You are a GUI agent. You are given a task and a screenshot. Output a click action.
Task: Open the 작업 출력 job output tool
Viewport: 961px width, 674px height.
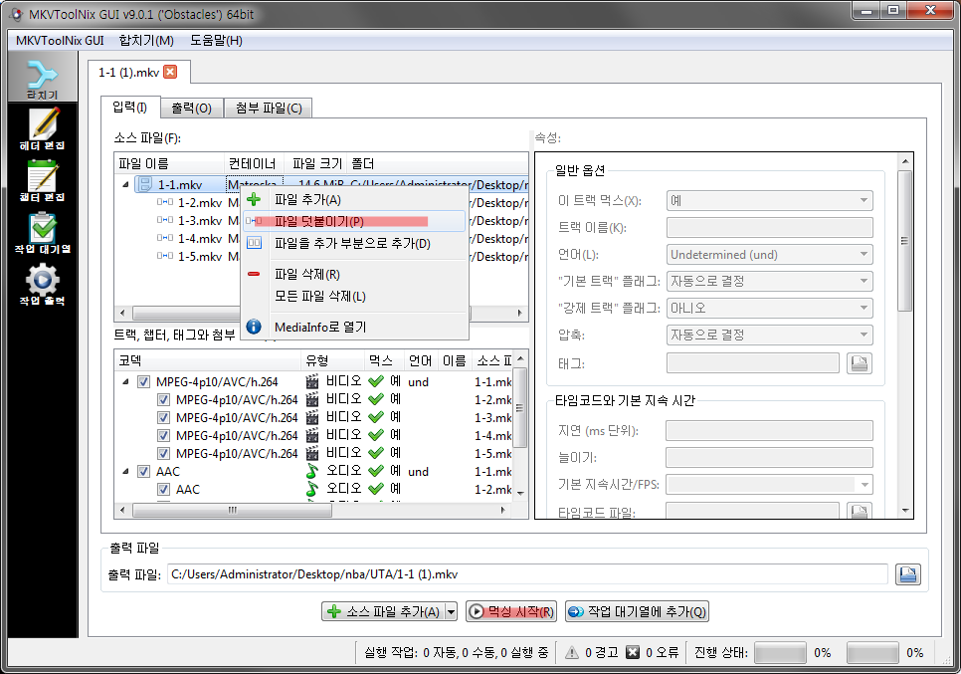pos(43,285)
